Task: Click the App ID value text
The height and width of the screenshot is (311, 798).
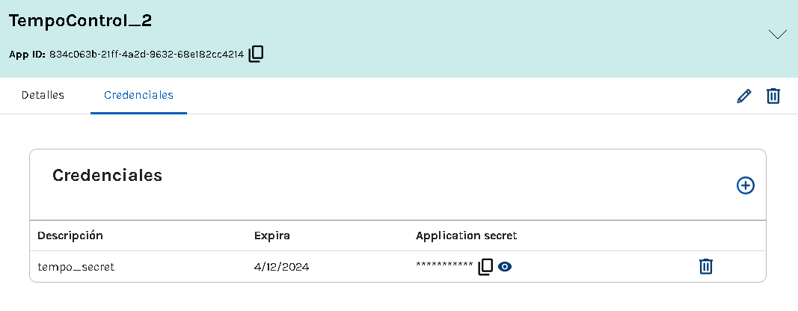Action: 147,55
